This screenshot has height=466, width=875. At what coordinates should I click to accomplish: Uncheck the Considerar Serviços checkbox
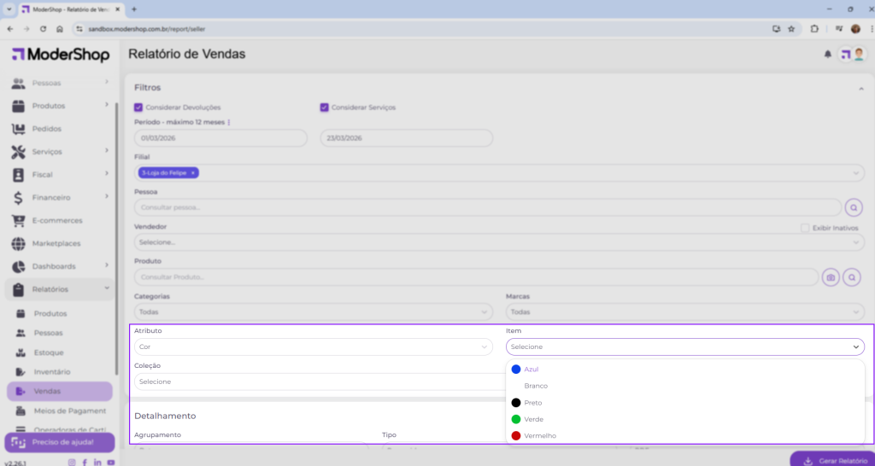(x=325, y=108)
